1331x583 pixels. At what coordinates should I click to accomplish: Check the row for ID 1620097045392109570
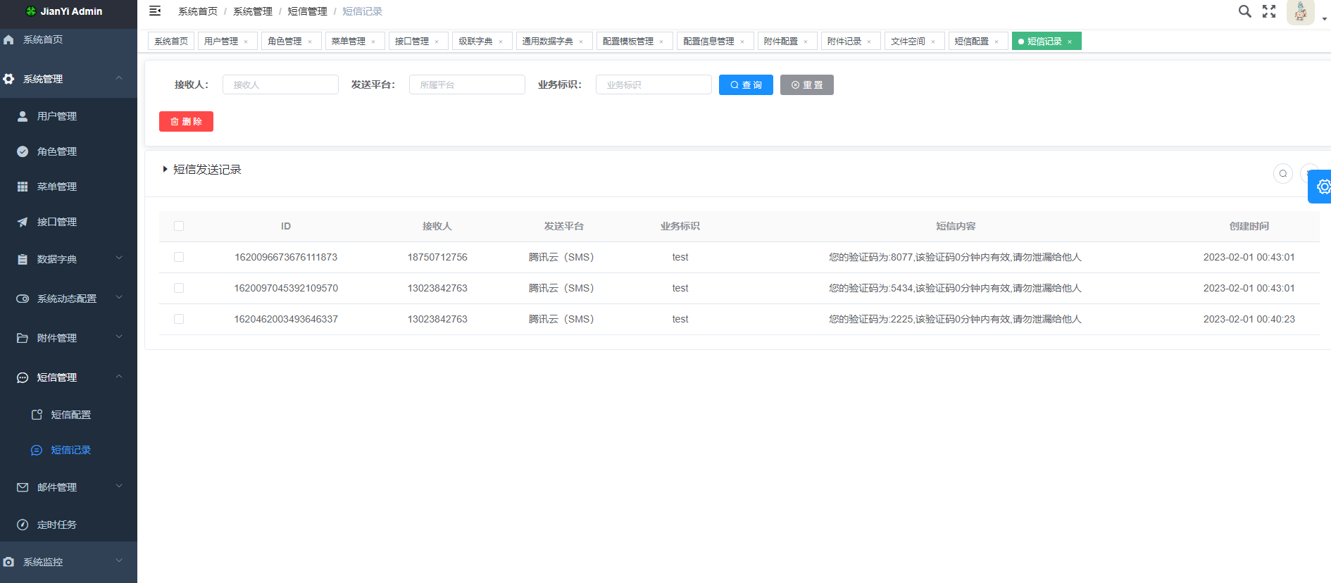(x=179, y=288)
